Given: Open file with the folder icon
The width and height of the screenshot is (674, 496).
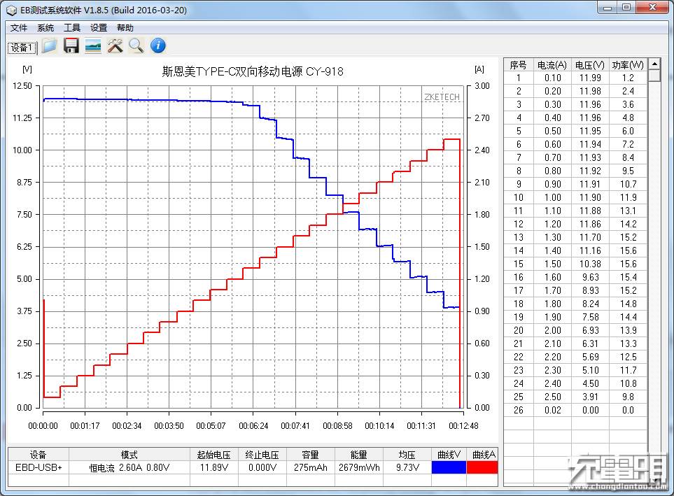Looking at the screenshot, I should coord(49,45).
